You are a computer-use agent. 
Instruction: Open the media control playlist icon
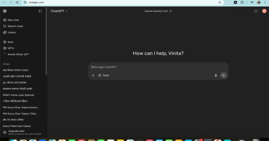252,2
